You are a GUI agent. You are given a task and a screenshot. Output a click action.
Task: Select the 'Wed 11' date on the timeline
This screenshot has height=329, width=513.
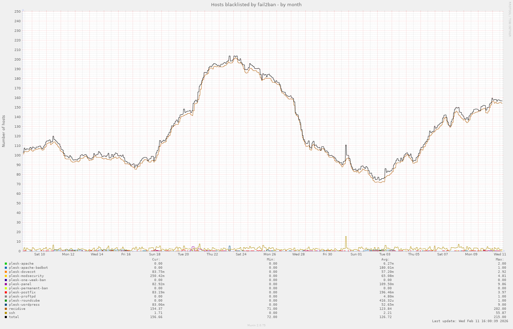tap(500, 254)
